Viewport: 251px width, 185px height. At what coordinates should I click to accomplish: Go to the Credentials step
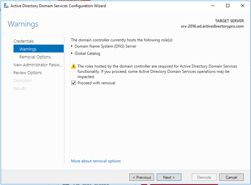[x=24, y=41]
